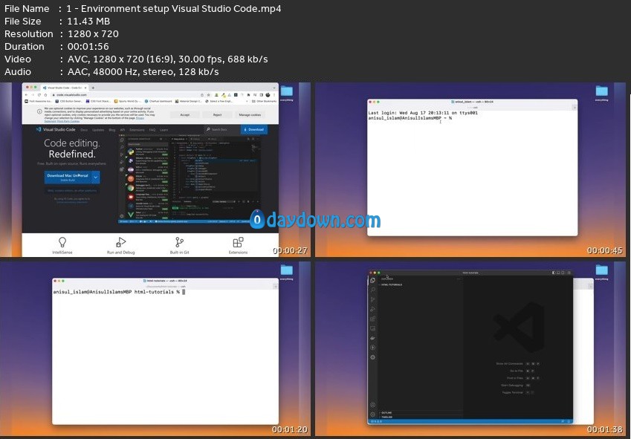Open dropdown arrow beside Download Mac Universal
The image size is (631, 439).
(x=95, y=177)
